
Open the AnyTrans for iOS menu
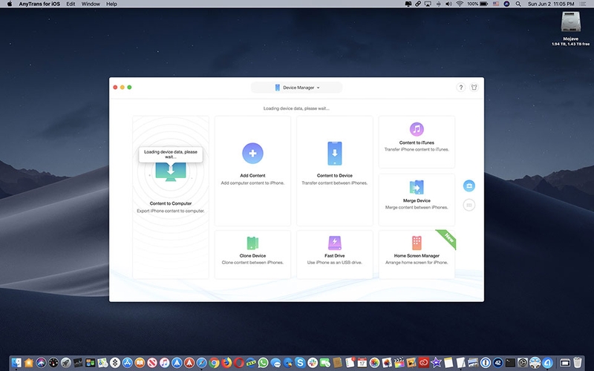[x=39, y=4]
